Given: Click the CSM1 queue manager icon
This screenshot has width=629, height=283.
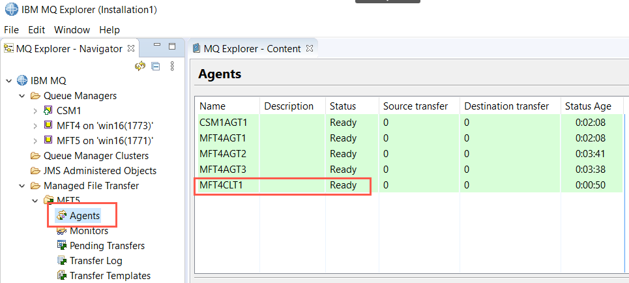Looking at the screenshot, I should pyautogui.click(x=48, y=110).
